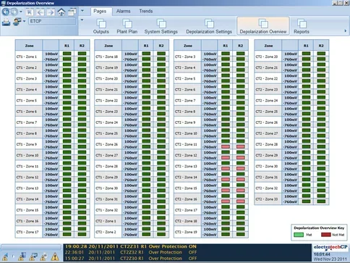Select the 22:36:01 CT2Z32 R1 alarm entry

[x=131, y=252]
